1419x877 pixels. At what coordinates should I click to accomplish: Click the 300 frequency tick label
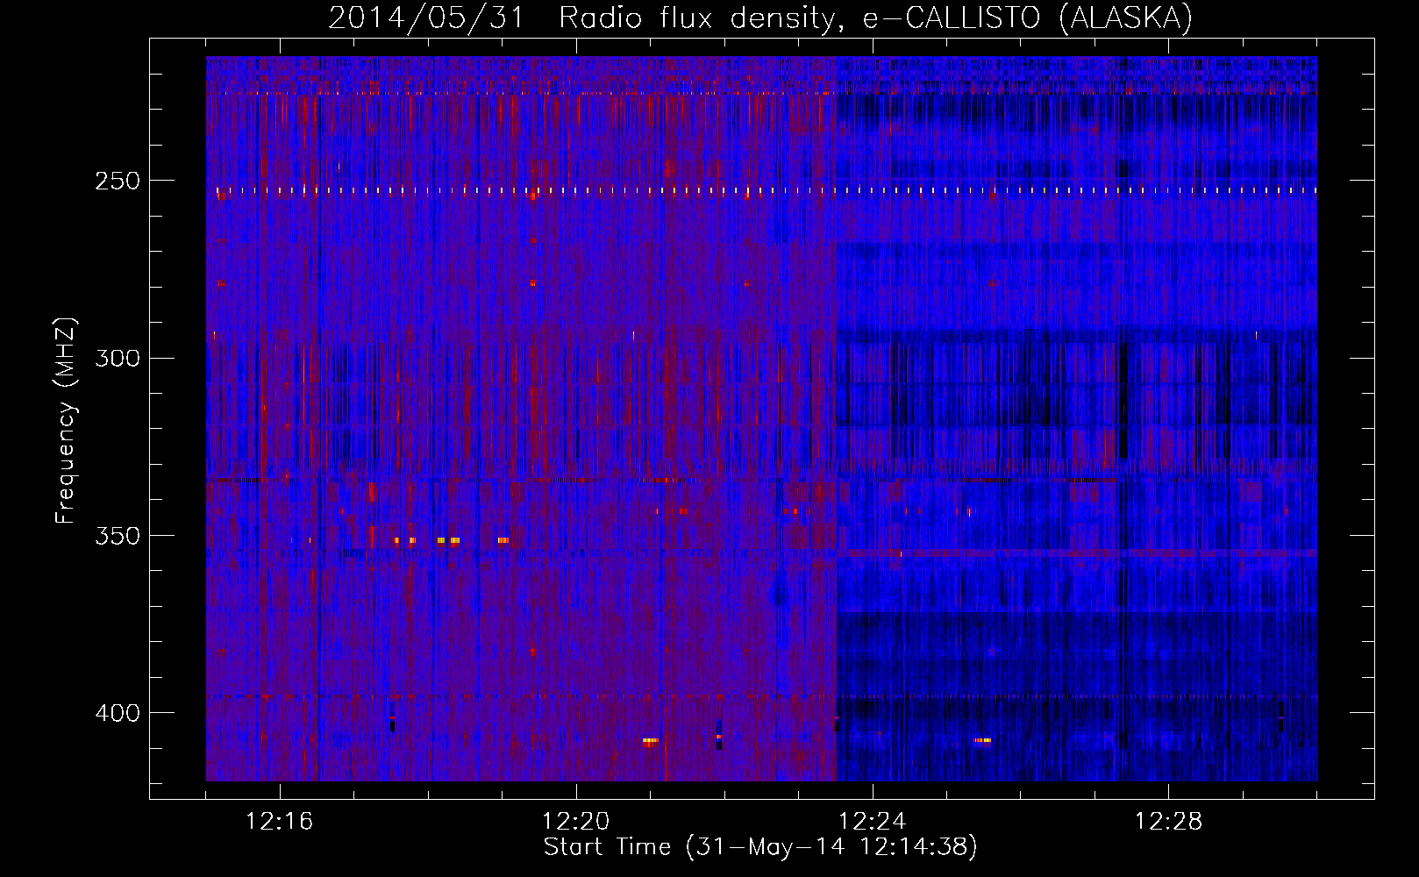point(118,359)
